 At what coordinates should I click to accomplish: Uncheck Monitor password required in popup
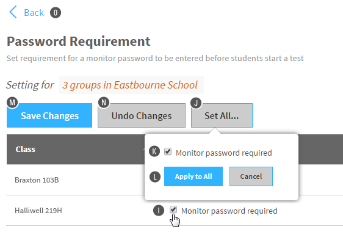pos(168,151)
